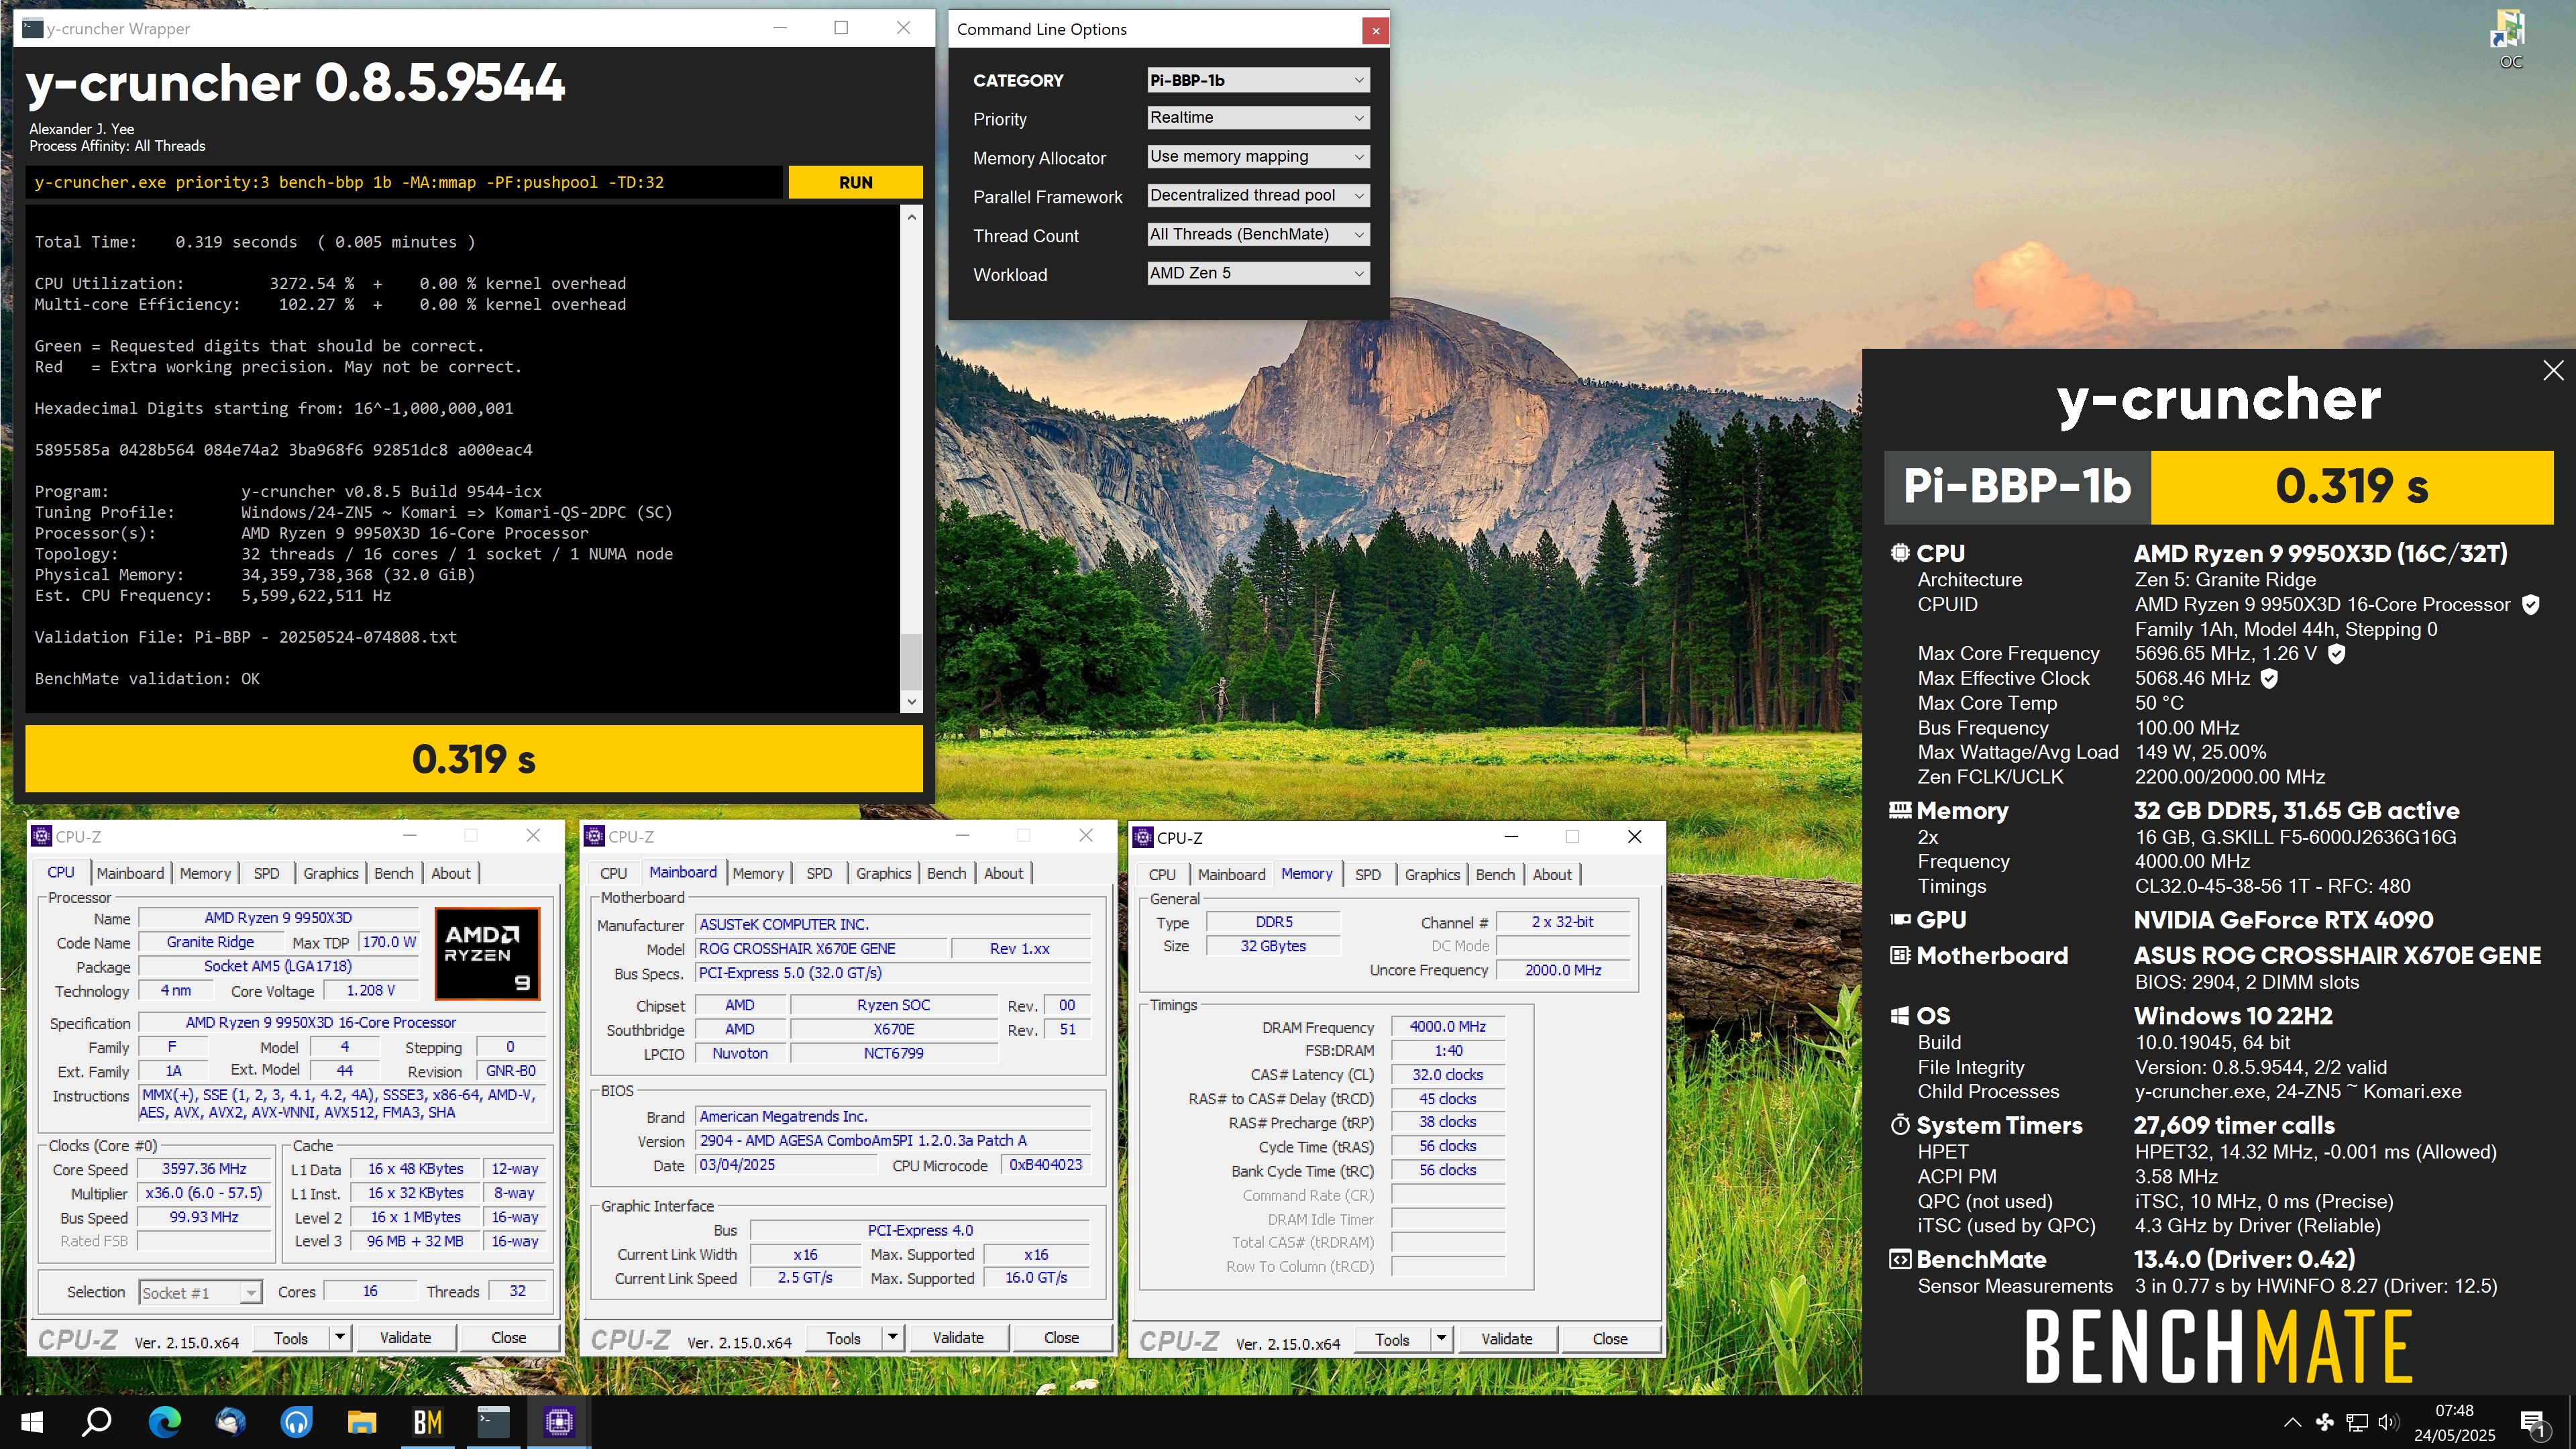This screenshot has height=1449, width=2576.
Task: Open the headphones app in taskbar
Action: 296,1421
